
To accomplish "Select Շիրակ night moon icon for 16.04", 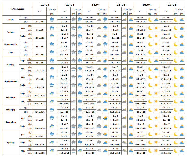I will pyautogui.click(x=150, y=19).
